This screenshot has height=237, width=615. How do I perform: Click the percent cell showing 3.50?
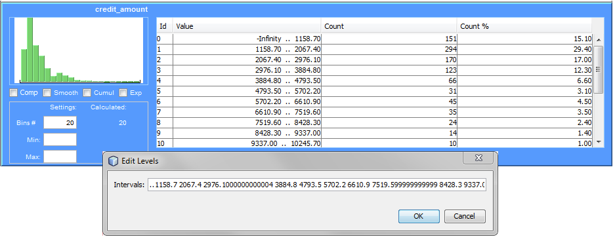524,112
